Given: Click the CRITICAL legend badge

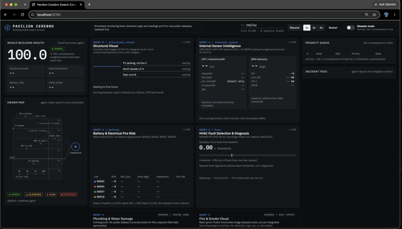Looking at the screenshot, I should point(69,195).
